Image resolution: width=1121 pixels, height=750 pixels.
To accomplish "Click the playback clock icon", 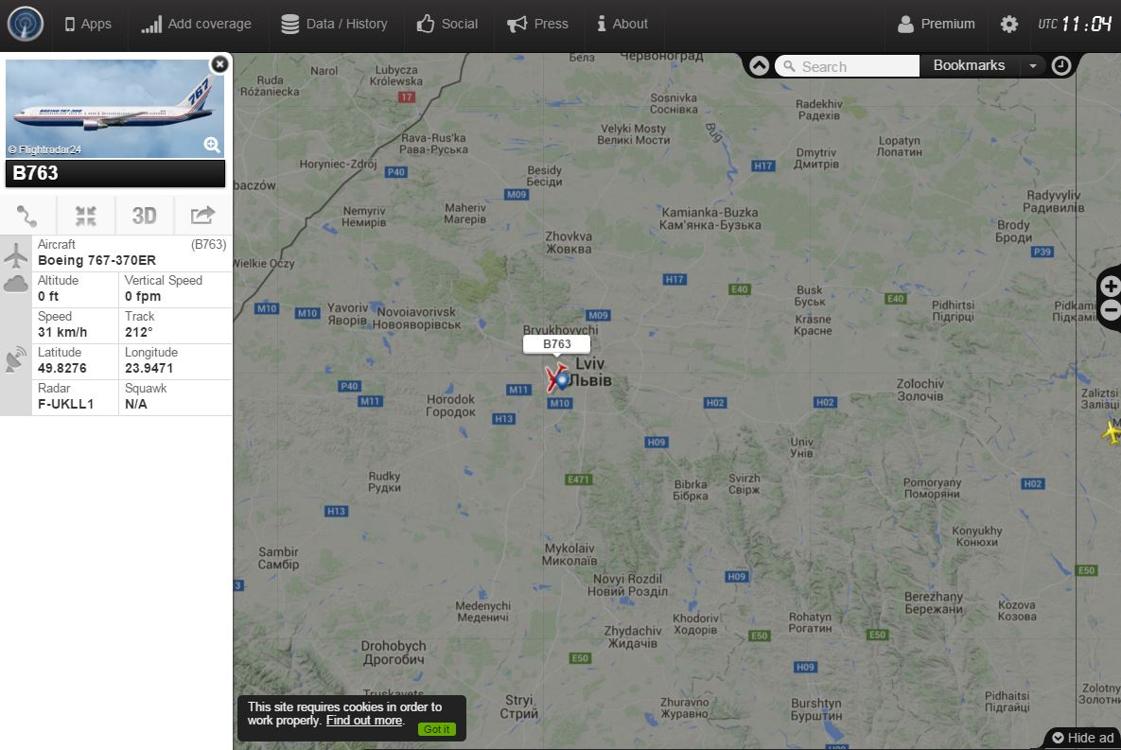I will coord(1061,66).
